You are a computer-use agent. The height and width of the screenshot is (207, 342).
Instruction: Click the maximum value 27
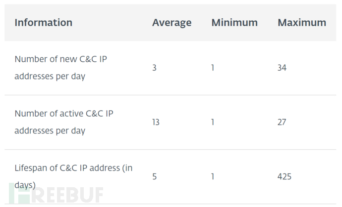[282, 122]
